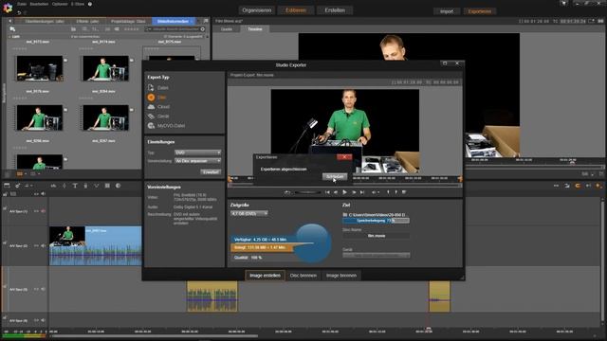Jump to end in exporter preview

coord(362,192)
